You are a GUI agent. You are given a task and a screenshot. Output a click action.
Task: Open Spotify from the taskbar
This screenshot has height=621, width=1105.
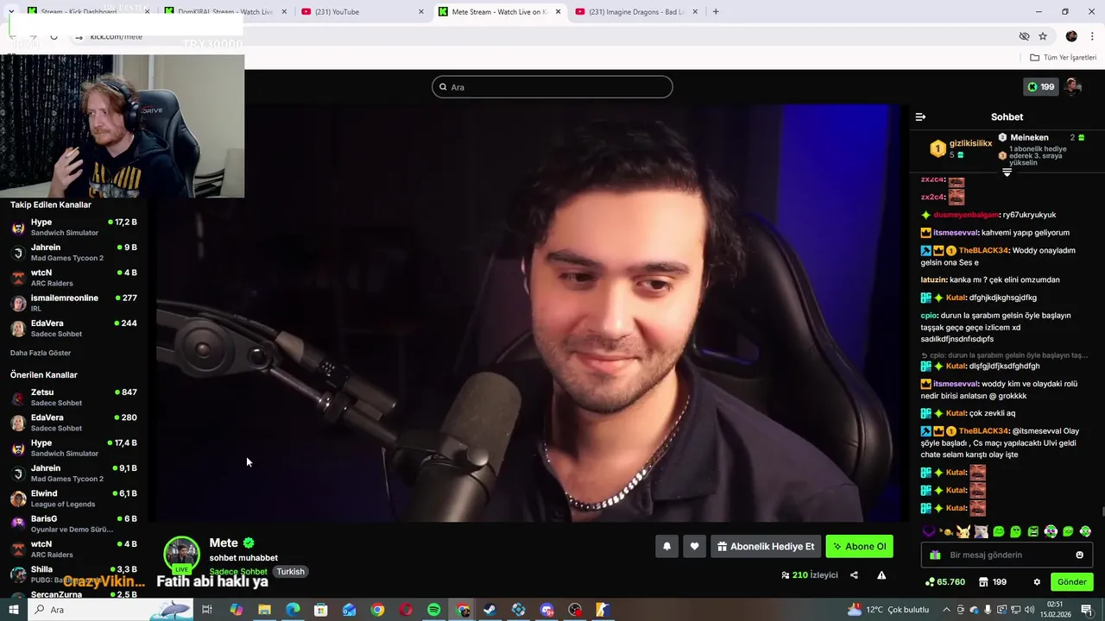(434, 610)
